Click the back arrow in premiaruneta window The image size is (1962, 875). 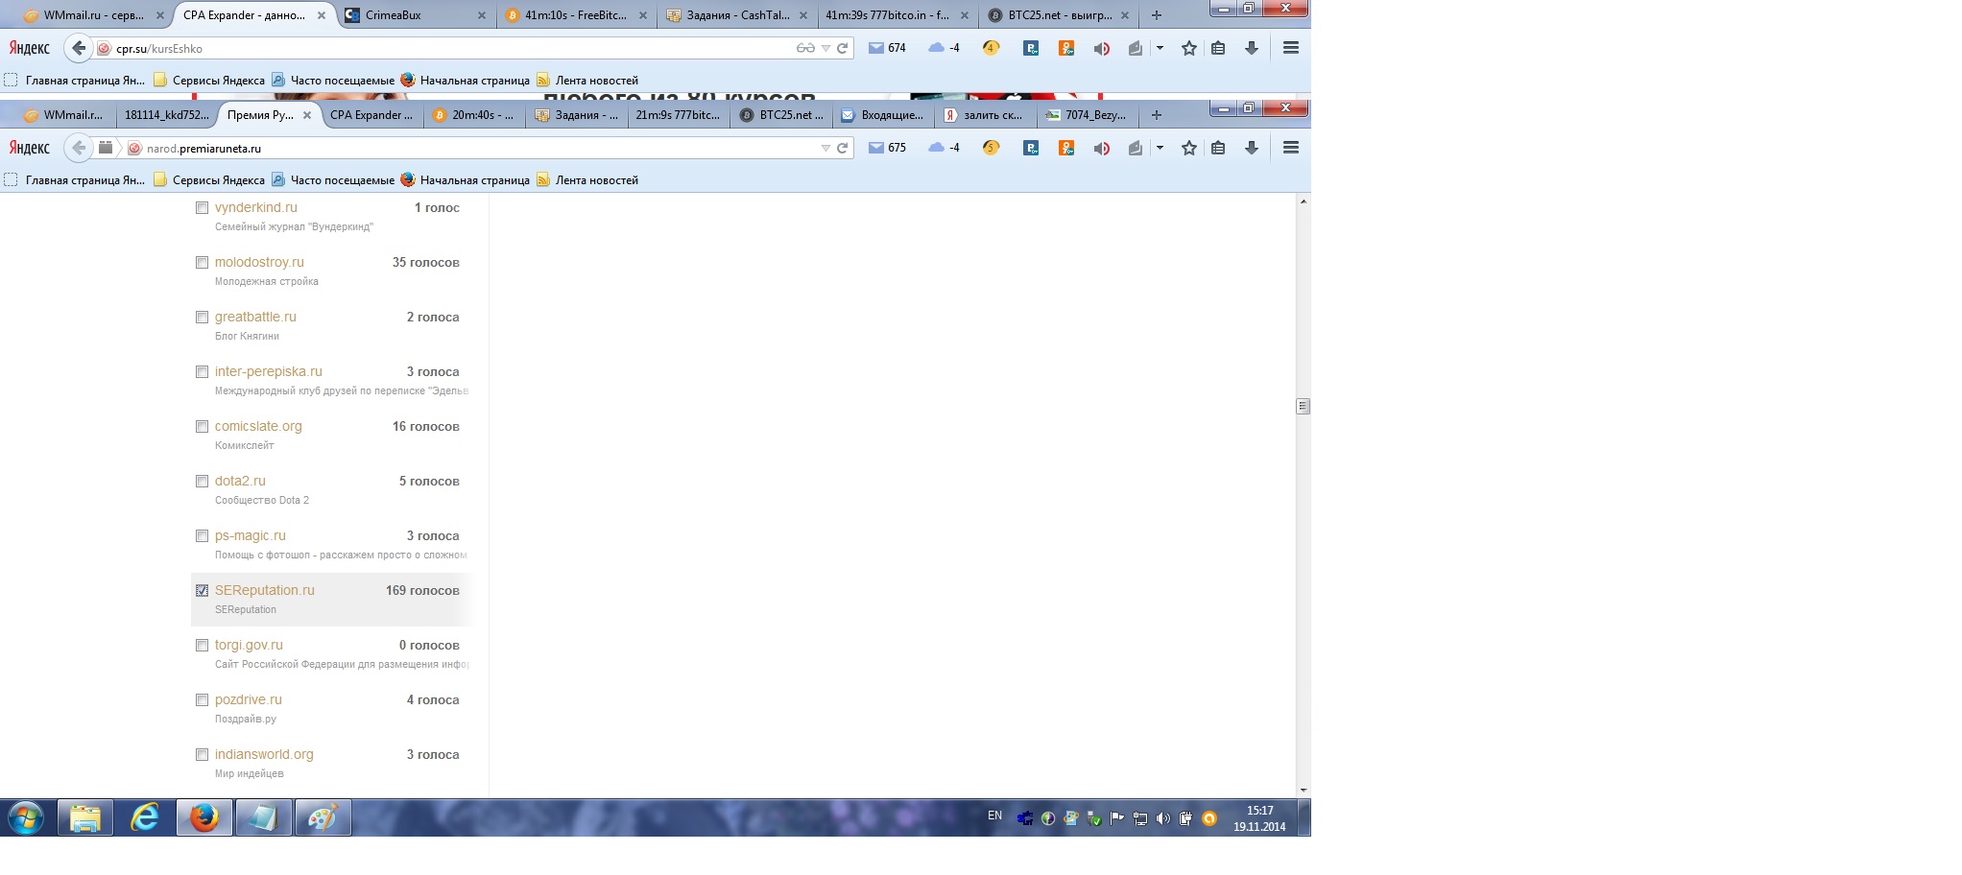click(79, 148)
